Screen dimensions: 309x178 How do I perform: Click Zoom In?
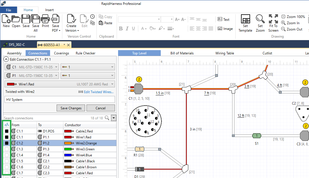290,23
